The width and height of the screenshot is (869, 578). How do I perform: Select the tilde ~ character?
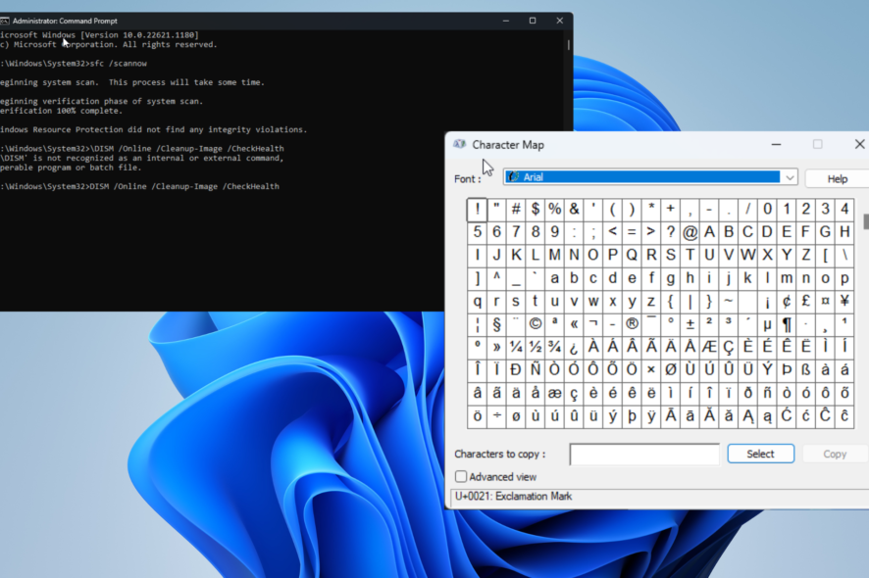click(729, 301)
